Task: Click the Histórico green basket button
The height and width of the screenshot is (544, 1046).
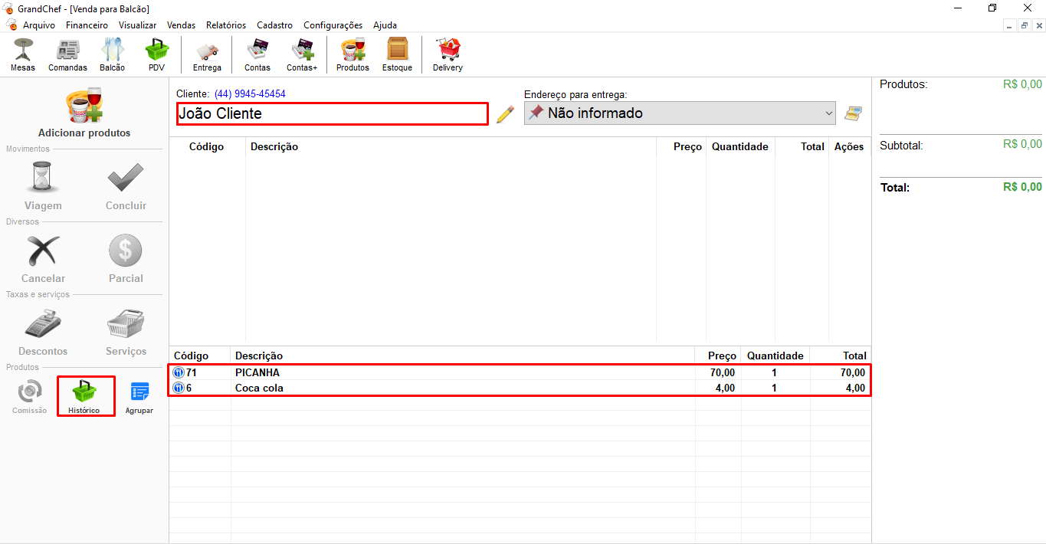Action: (84, 396)
